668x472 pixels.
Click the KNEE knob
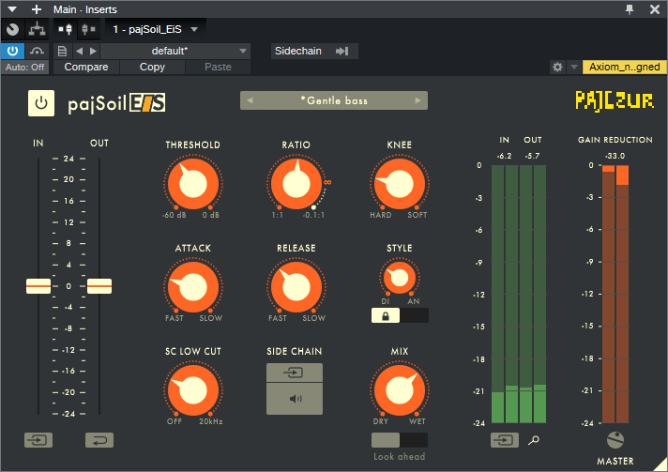click(399, 184)
